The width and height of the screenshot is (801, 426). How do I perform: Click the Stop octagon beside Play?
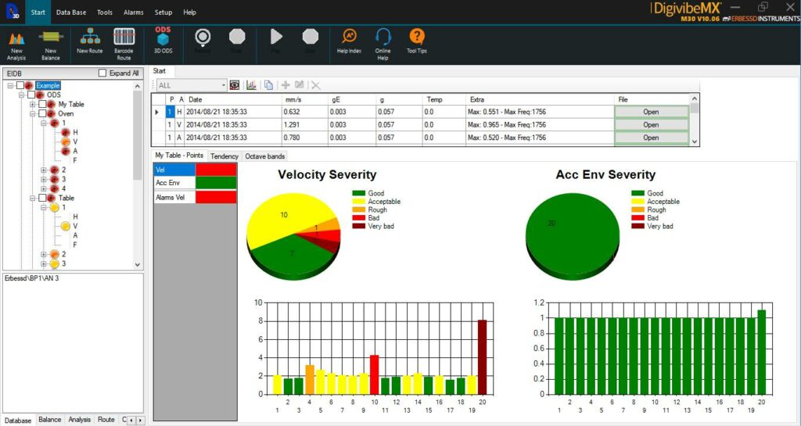point(310,37)
